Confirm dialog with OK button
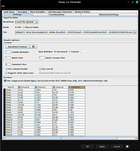The image size is (140, 151). click(x=87, y=146)
